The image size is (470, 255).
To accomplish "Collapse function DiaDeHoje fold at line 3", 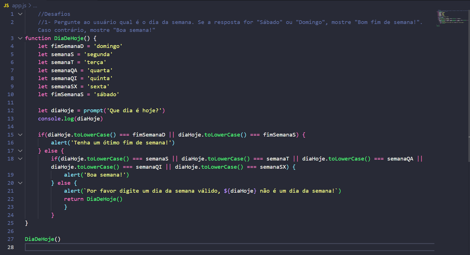I will click(20, 38).
